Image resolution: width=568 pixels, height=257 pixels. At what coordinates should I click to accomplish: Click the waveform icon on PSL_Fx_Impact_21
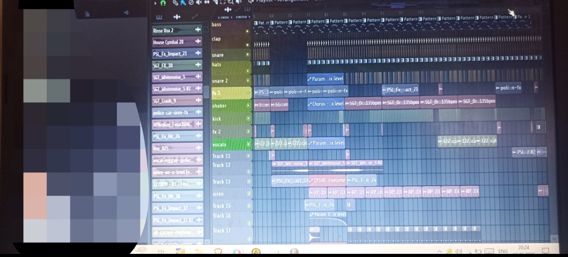point(198,53)
